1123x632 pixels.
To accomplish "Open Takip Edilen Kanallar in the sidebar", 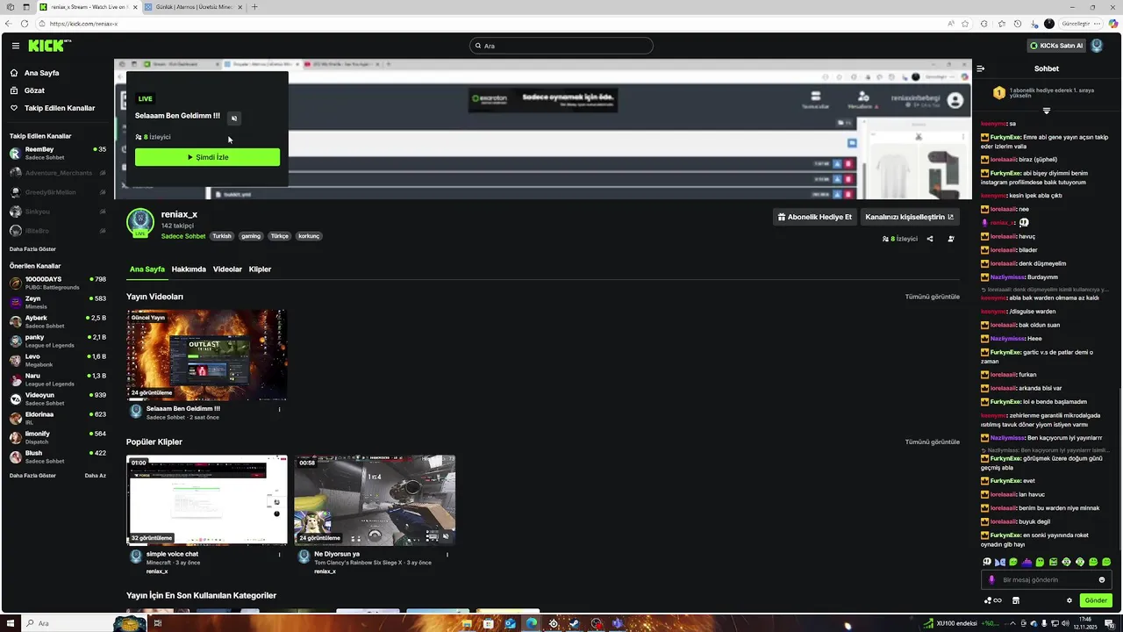I will click(59, 108).
